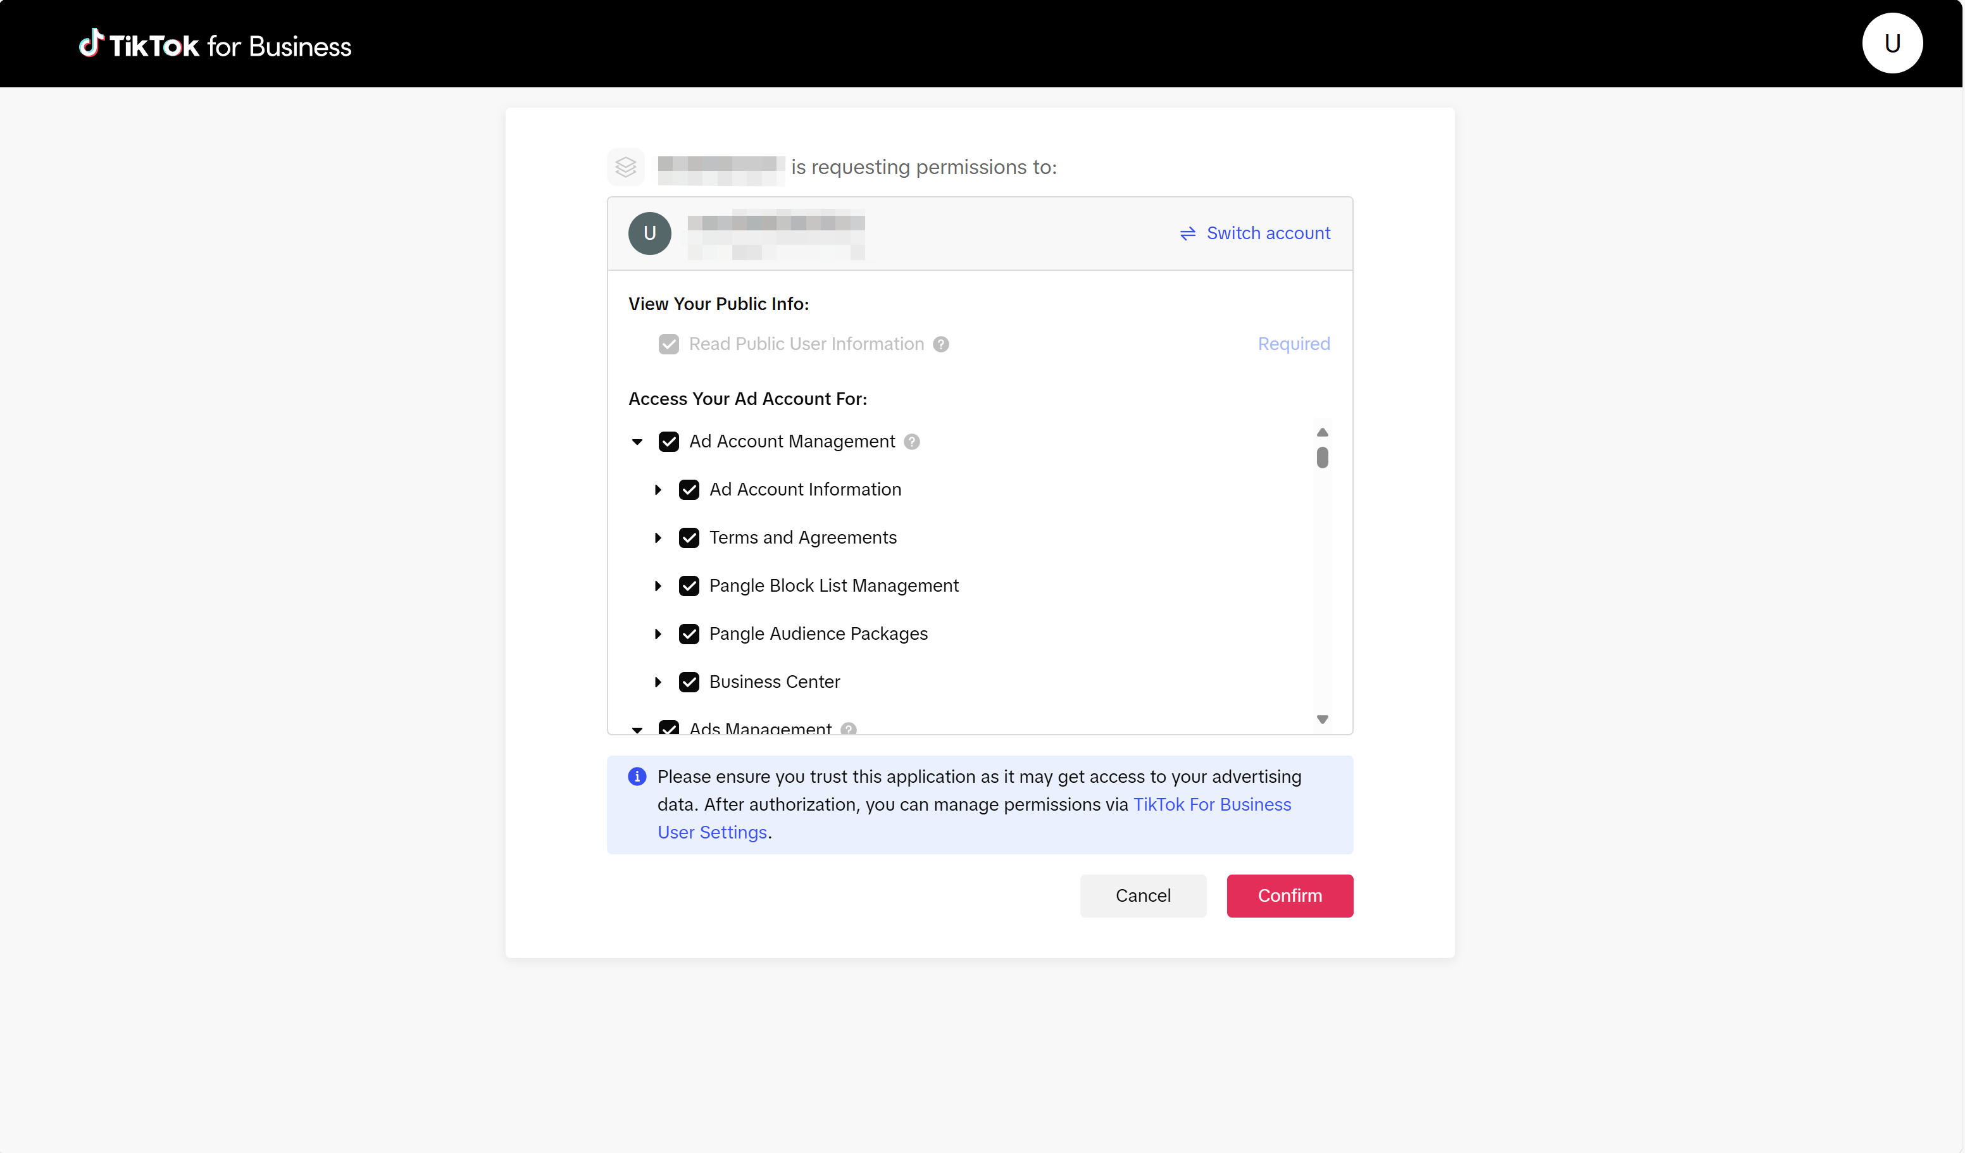Select the Pangle Audience Packages tree item
This screenshot has height=1153, width=1965.
point(818,634)
